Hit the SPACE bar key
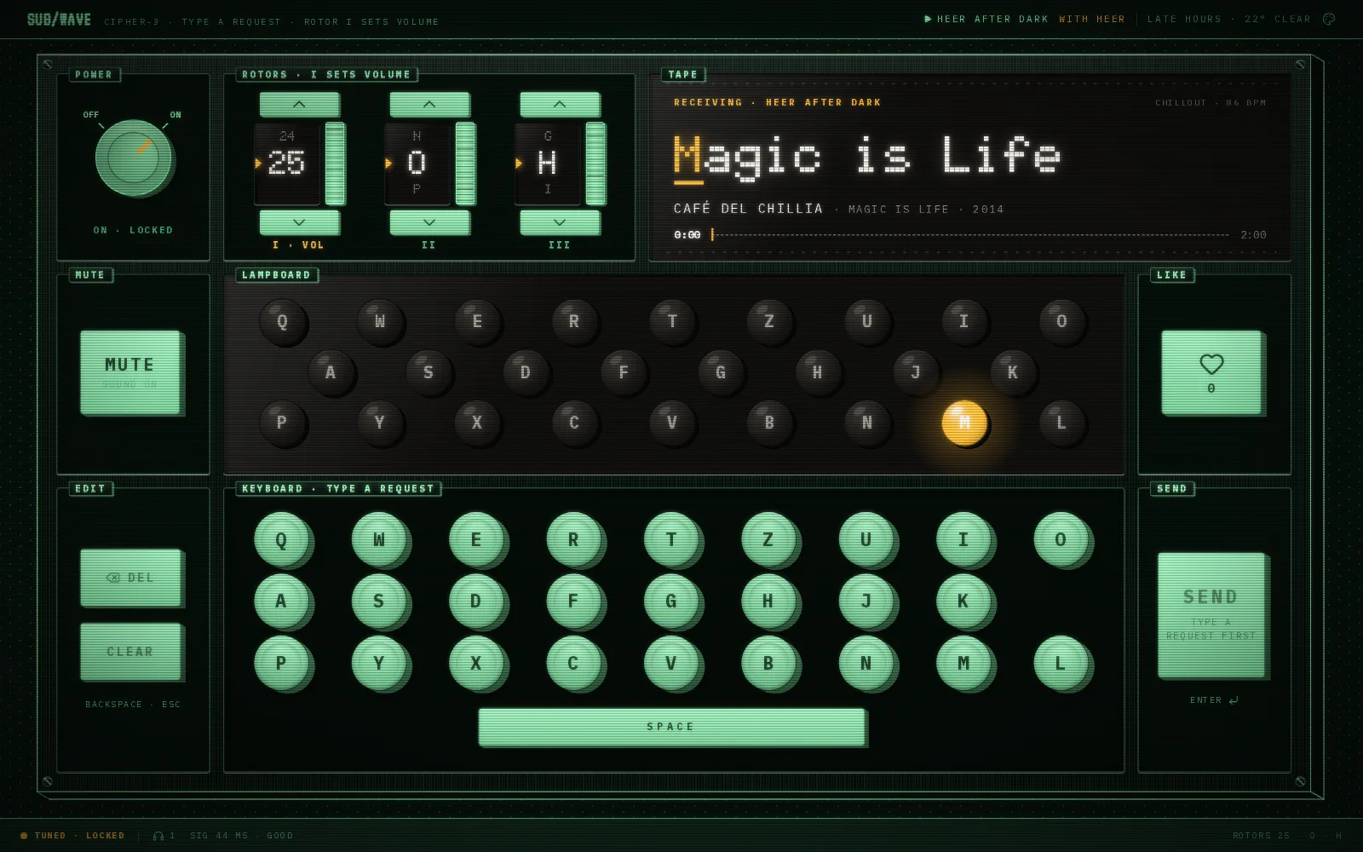 click(x=671, y=727)
